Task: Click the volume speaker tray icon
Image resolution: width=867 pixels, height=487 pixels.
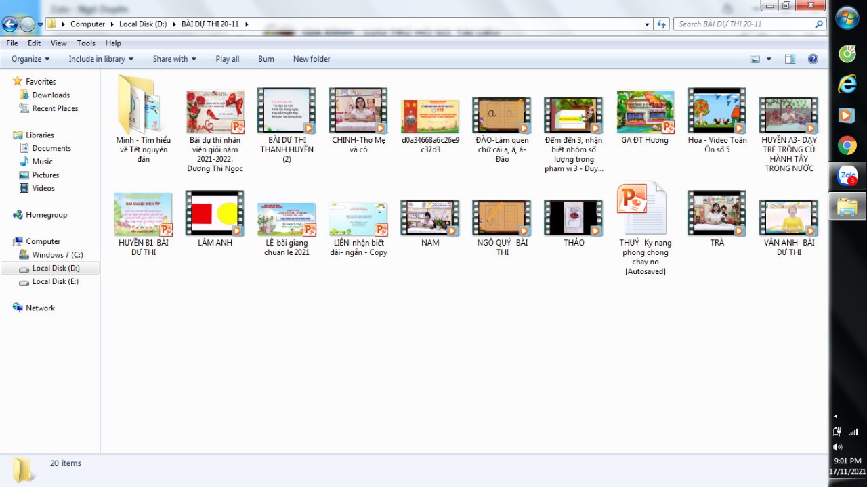Action: [x=838, y=447]
